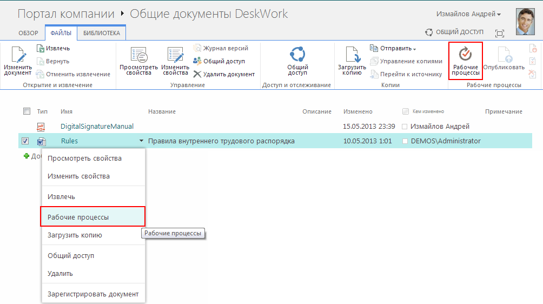Image resolution: width=543 pixels, height=304 pixels.
Task: Click the breadcrumb arrow after Портал компании
Action: 122,14
